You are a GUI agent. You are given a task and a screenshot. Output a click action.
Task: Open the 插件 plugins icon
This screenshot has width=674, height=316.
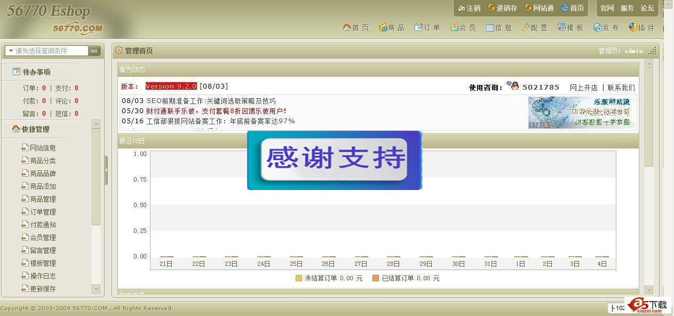[x=633, y=27]
